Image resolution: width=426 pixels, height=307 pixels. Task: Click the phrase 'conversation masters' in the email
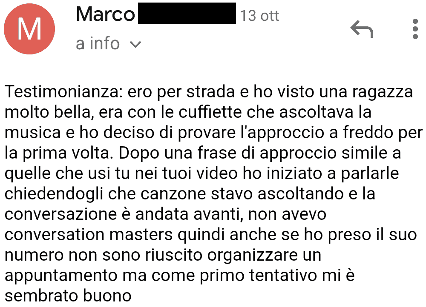pyautogui.click(x=89, y=235)
